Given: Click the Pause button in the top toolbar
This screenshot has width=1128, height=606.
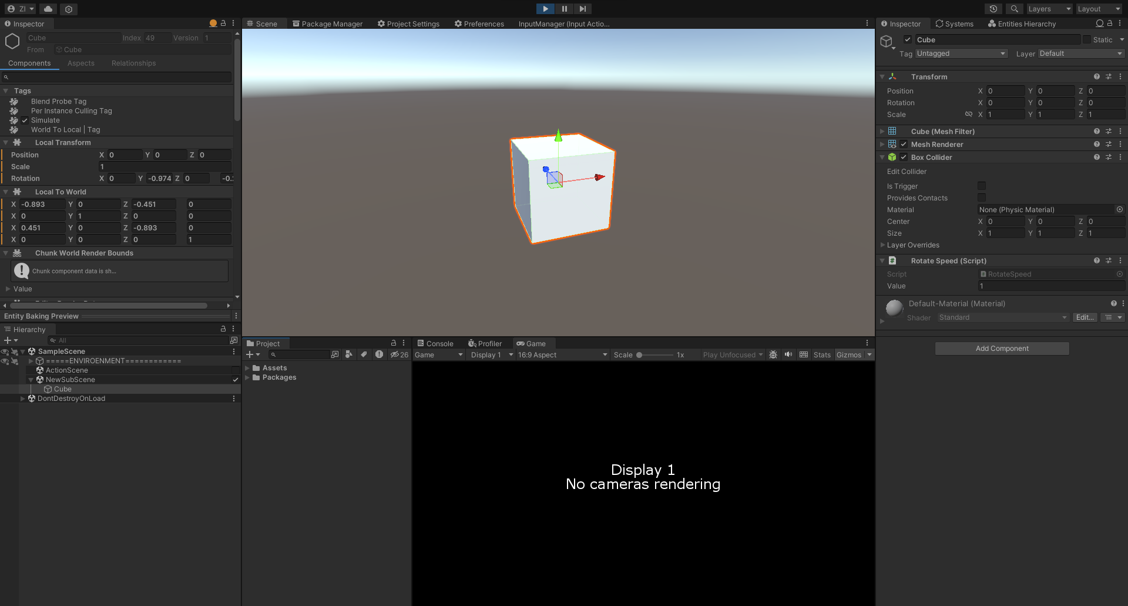Looking at the screenshot, I should point(565,9).
